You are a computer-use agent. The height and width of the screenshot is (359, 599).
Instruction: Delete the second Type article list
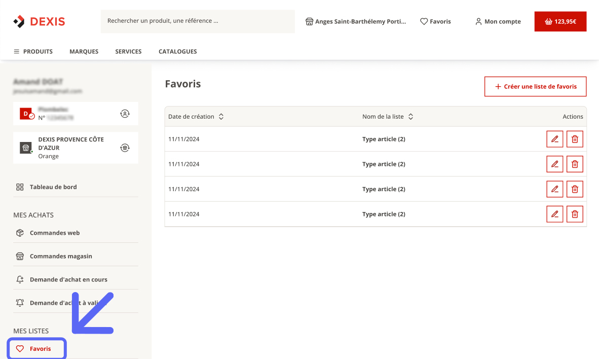click(575, 164)
